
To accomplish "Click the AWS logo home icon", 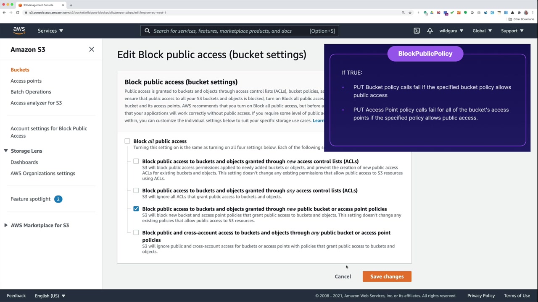I will click(19, 31).
